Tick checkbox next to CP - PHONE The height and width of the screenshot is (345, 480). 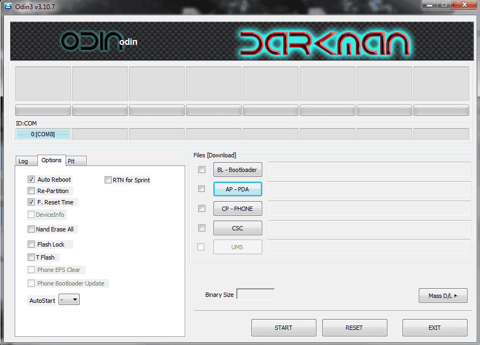202,208
